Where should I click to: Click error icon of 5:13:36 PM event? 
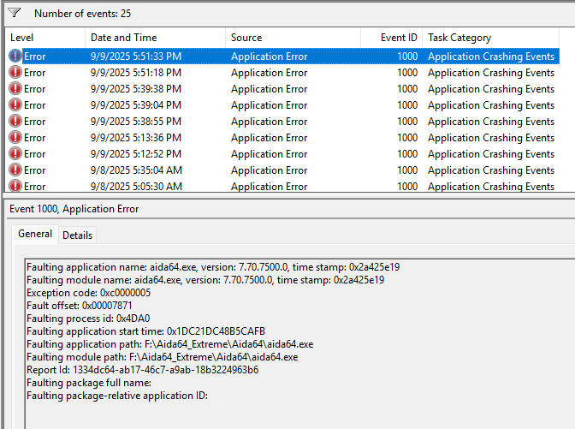(15, 137)
